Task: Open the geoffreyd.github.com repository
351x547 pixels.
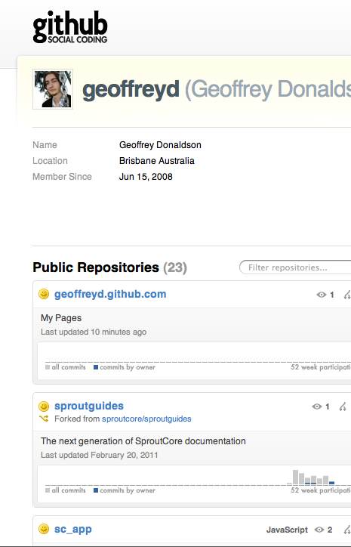Action: (x=110, y=294)
